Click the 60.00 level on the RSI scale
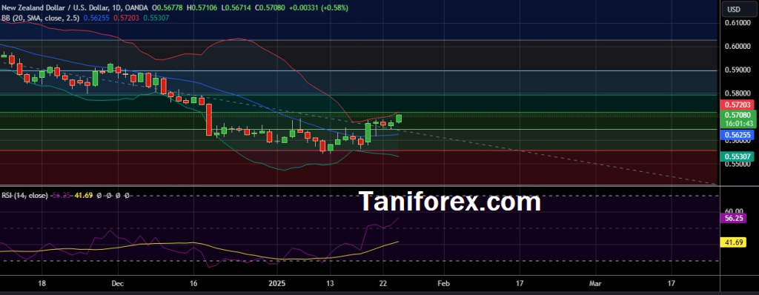Viewport: 759px width, 295px height. tap(735, 211)
